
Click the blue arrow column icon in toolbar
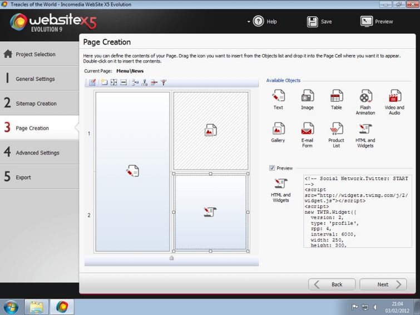145,82
